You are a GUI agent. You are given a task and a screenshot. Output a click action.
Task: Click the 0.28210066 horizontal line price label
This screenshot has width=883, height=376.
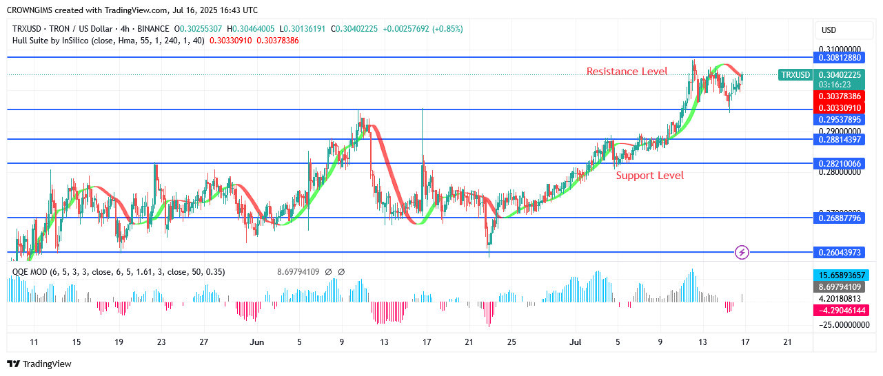[x=838, y=163]
